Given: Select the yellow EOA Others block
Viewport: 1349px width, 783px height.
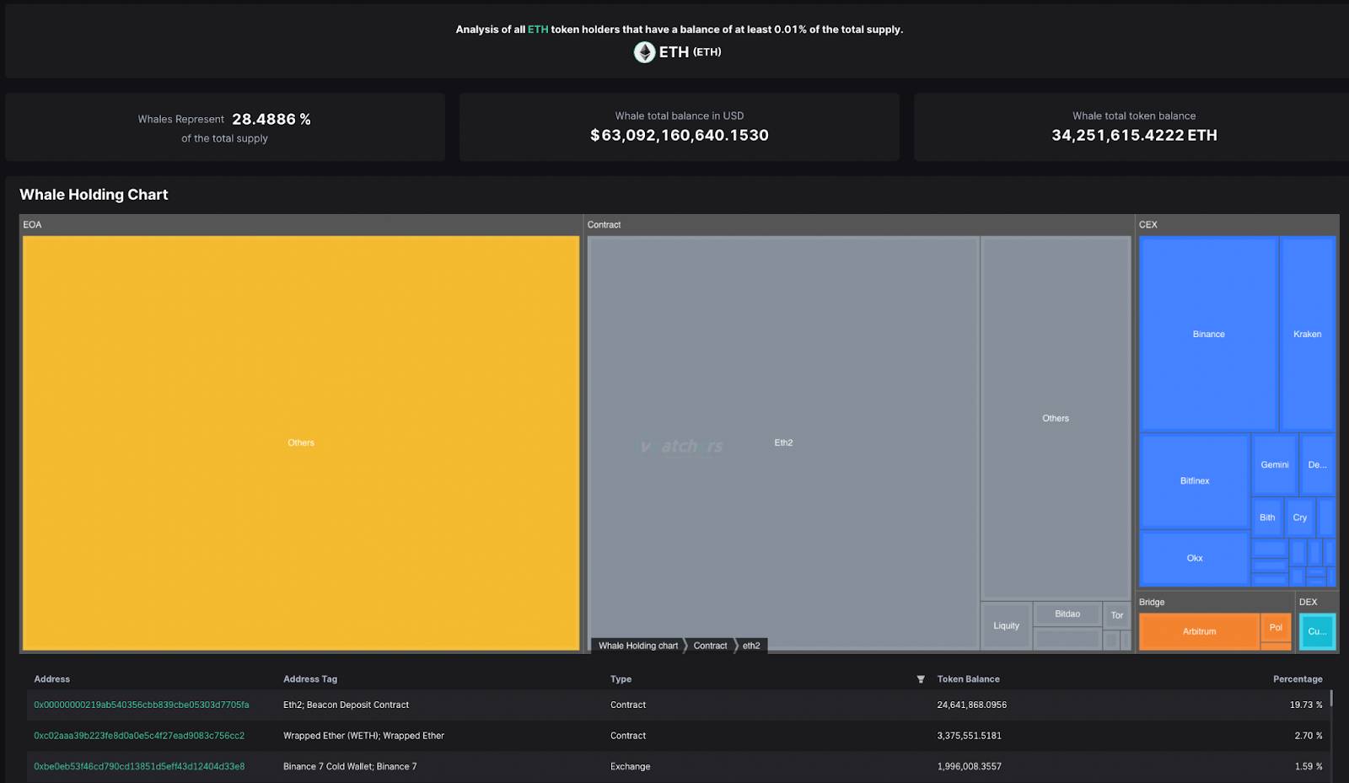Looking at the screenshot, I should [x=301, y=442].
